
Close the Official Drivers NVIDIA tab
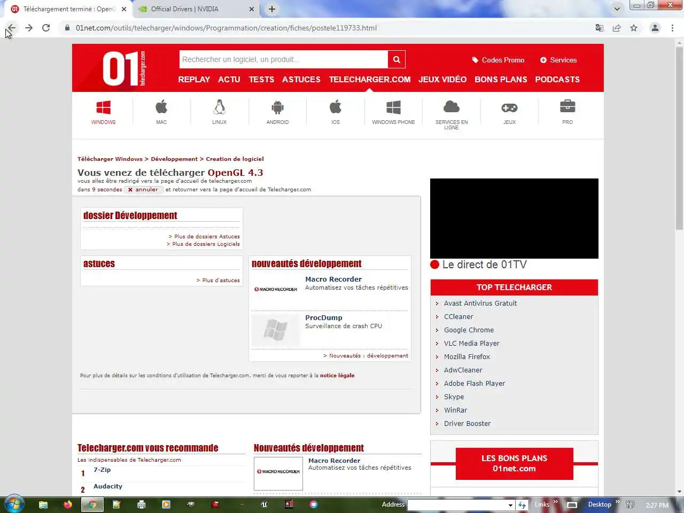tap(252, 9)
